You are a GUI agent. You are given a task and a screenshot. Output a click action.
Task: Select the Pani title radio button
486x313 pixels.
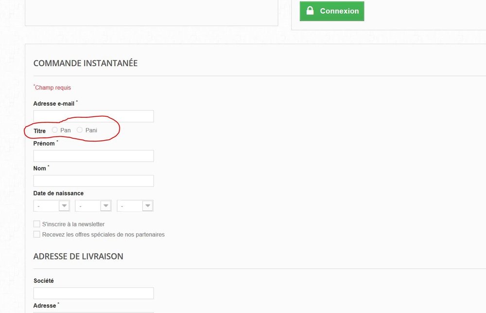tap(80, 129)
